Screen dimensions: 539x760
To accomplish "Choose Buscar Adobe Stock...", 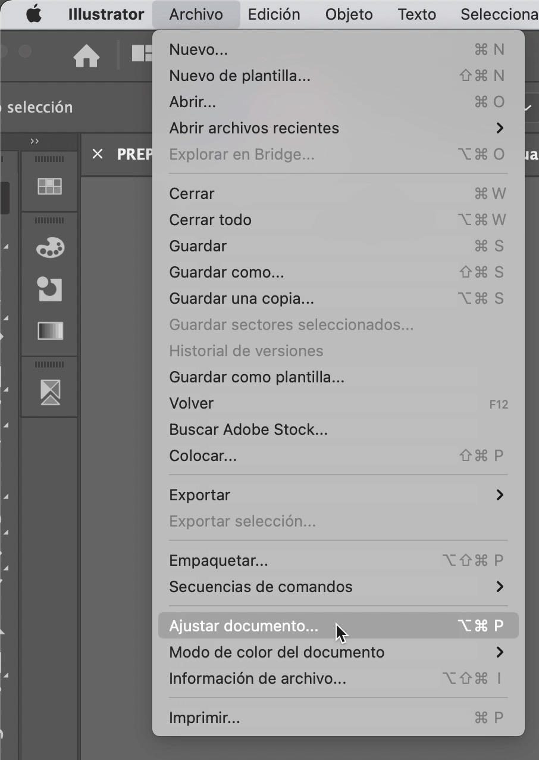I will click(339, 429).
